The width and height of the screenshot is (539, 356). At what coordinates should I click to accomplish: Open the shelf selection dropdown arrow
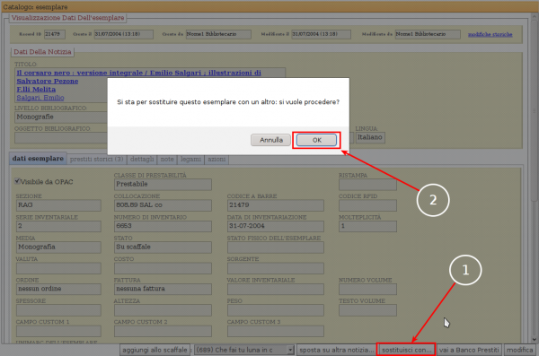click(290, 350)
